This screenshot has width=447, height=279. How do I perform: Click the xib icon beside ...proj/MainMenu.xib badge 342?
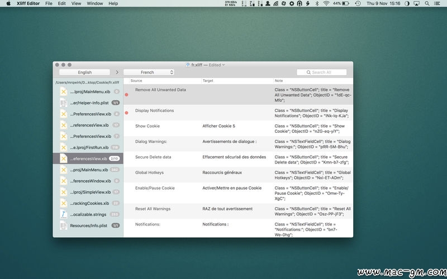pos(63,170)
